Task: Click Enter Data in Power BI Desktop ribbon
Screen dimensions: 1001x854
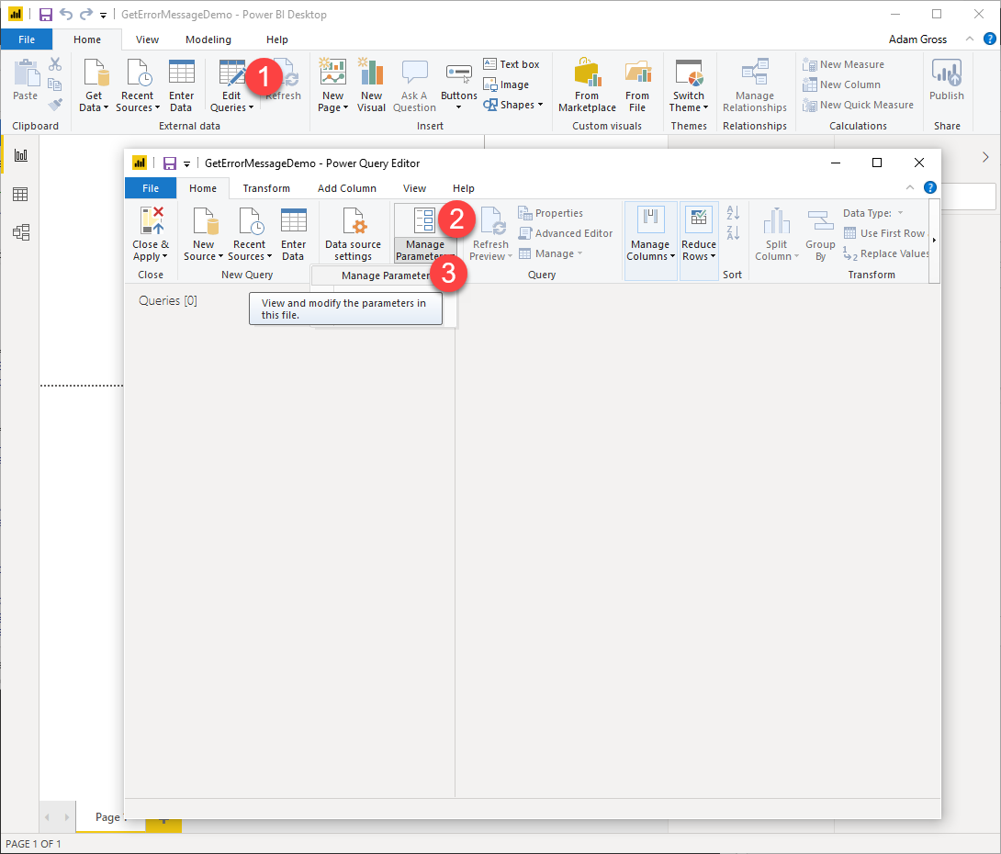Action: click(x=181, y=85)
